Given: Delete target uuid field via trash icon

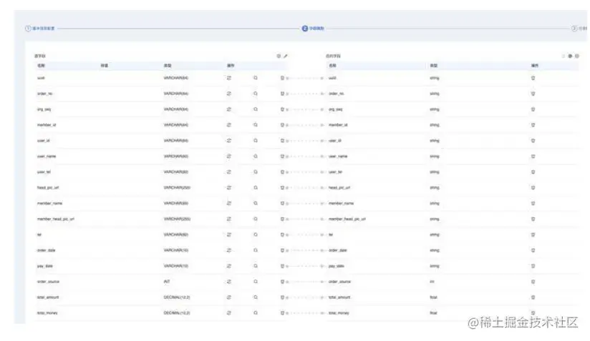Looking at the screenshot, I should pyautogui.click(x=533, y=78).
